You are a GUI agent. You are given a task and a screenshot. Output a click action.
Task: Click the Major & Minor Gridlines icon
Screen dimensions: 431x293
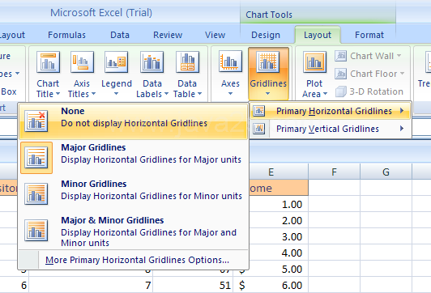click(x=36, y=230)
